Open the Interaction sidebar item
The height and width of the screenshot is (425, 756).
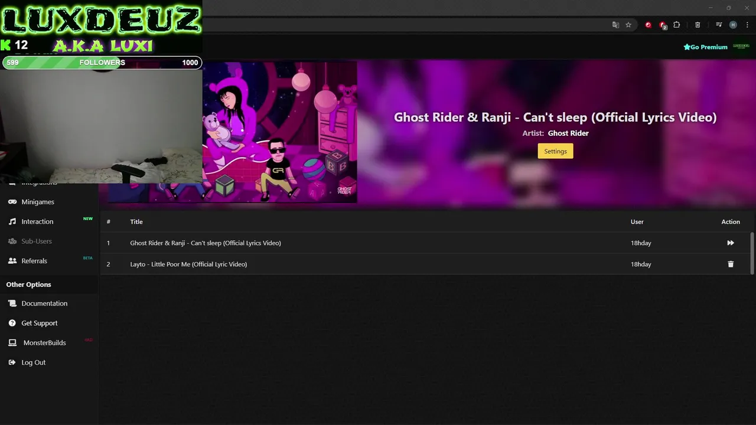[37, 221]
